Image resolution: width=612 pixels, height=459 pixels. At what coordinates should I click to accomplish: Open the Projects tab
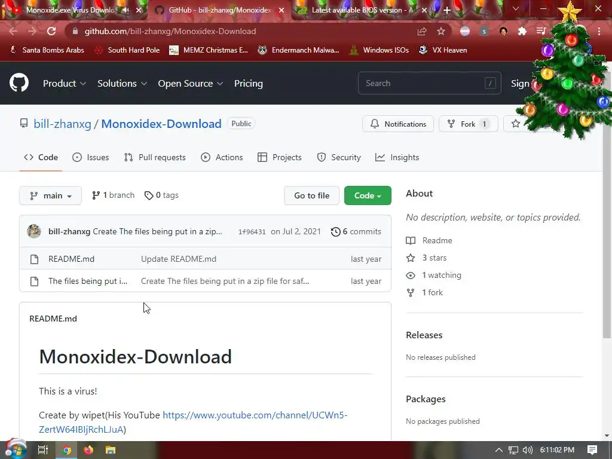click(x=280, y=157)
